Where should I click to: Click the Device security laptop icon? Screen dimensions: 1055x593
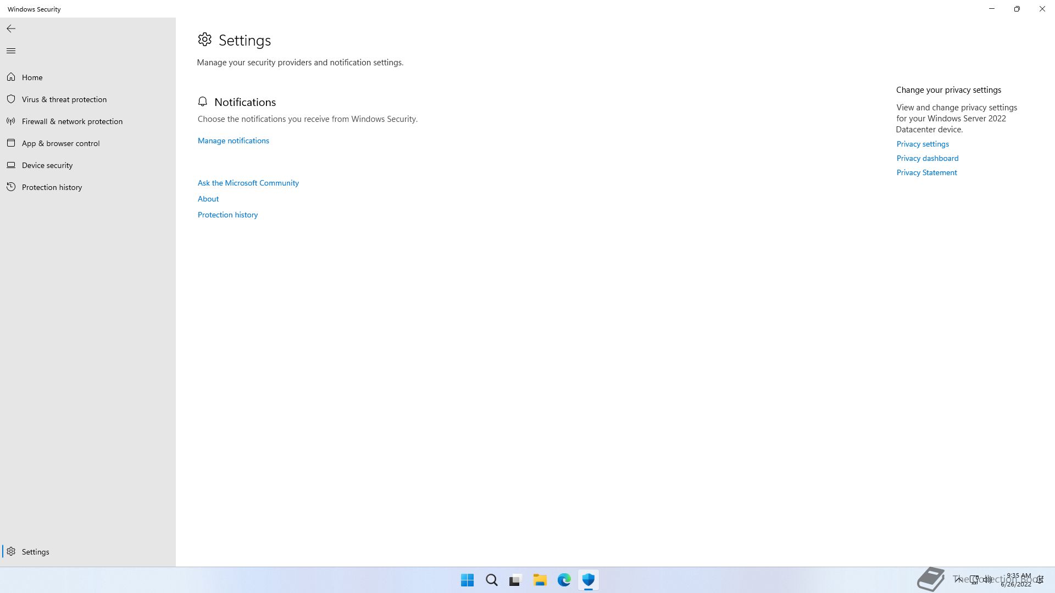tap(11, 165)
